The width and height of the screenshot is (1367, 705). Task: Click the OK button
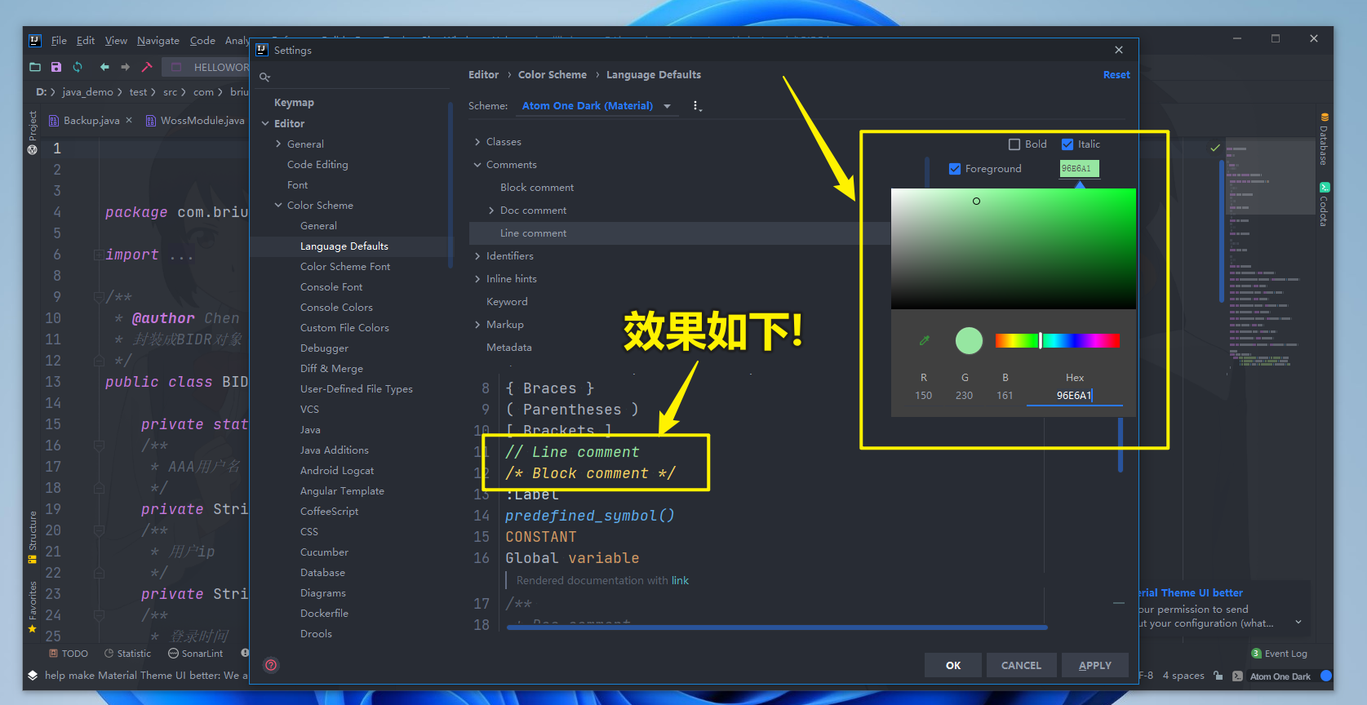[x=953, y=665]
